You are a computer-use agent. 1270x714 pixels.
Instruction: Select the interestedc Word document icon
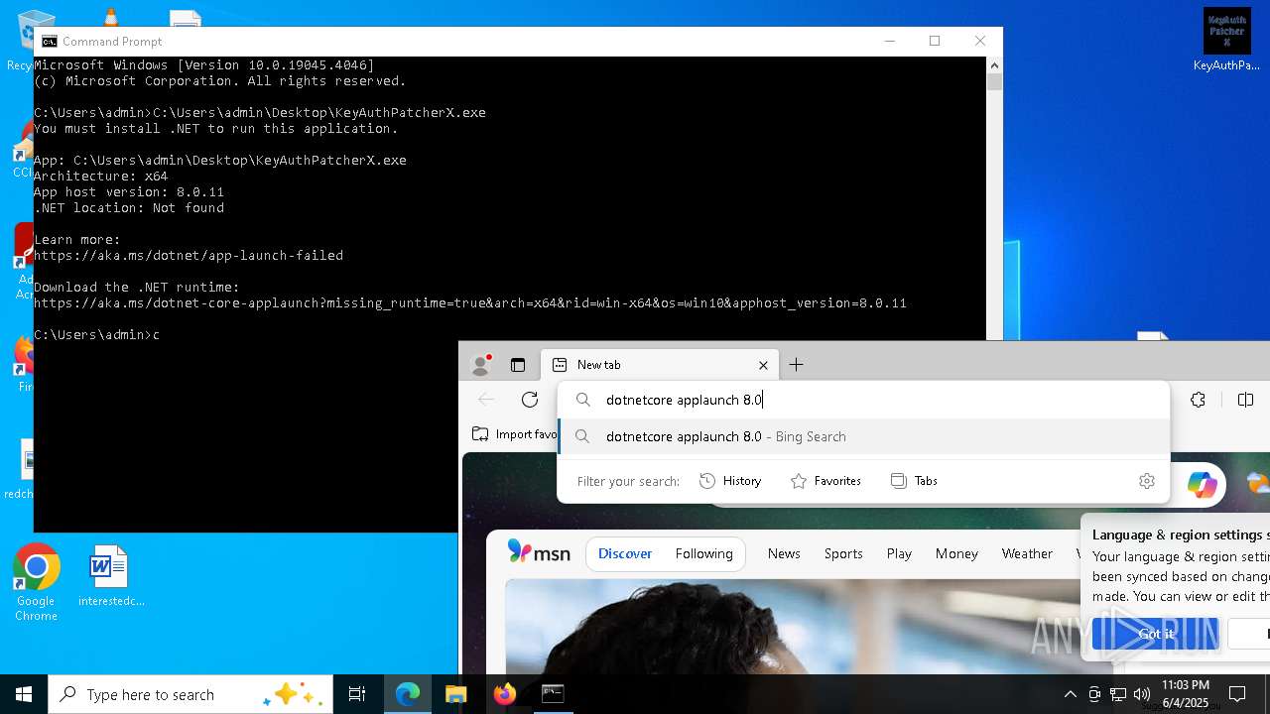coord(111,576)
